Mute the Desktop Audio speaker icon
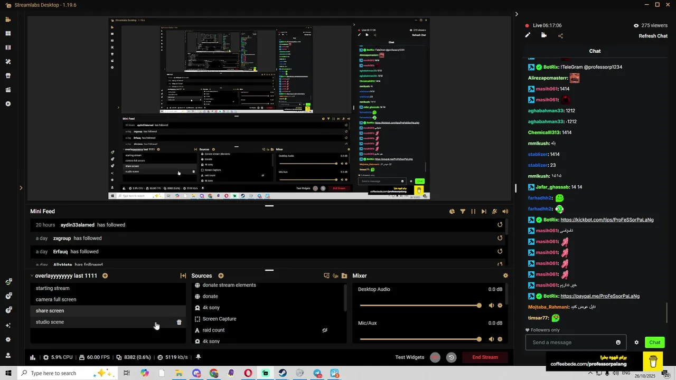676x380 pixels. pyautogui.click(x=491, y=306)
